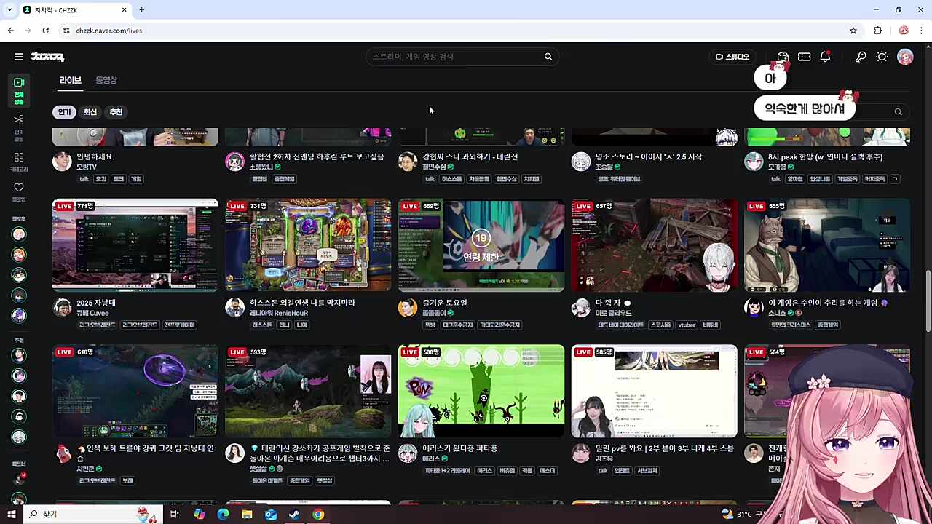Screen dimensions: 932x524
Task: Open the profile avatar menu
Action: coord(905,57)
